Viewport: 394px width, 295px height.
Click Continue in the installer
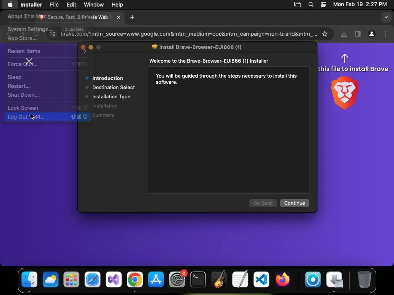point(294,203)
